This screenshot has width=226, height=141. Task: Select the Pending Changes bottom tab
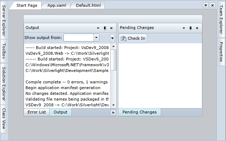[x=140, y=112]
